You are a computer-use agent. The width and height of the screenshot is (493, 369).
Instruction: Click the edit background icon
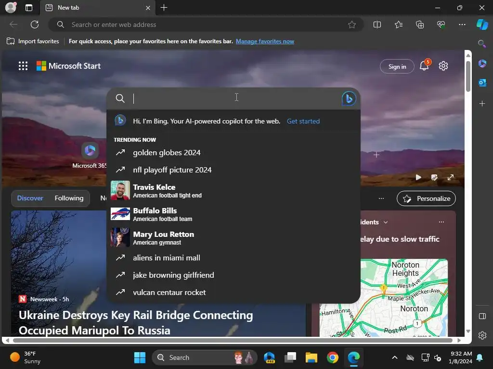pos(434,177)
